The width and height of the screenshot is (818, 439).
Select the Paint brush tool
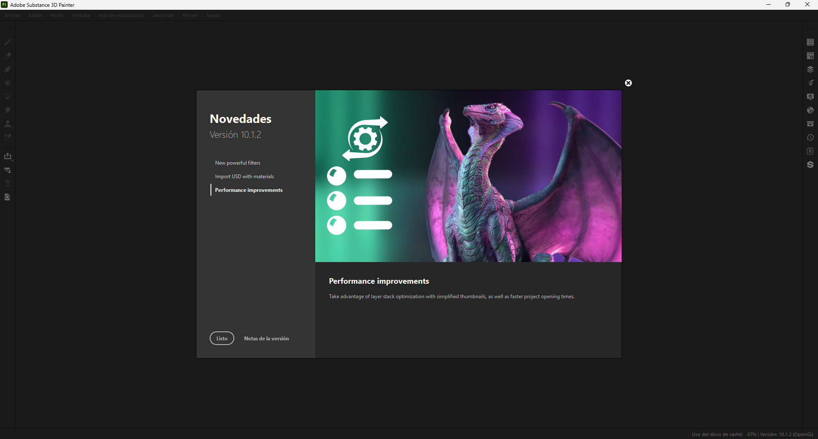pyautogui.click(x=8, y=42)
